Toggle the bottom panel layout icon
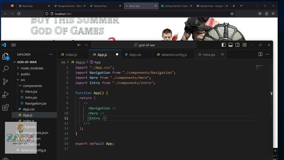 point(230,45)
